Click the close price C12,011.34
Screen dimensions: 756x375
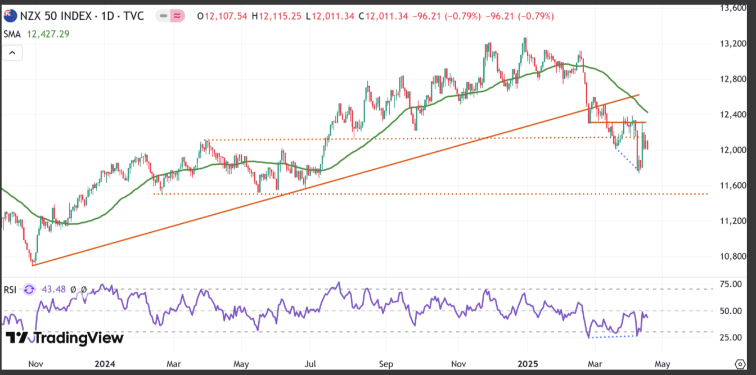(384, 16)
